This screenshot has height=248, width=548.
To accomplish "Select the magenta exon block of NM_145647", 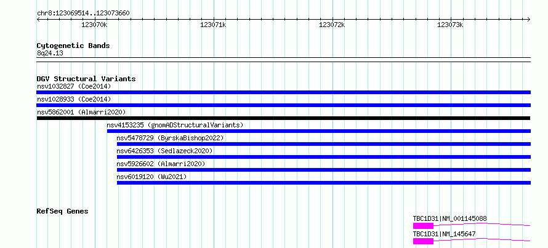I will tap(423, 241).
